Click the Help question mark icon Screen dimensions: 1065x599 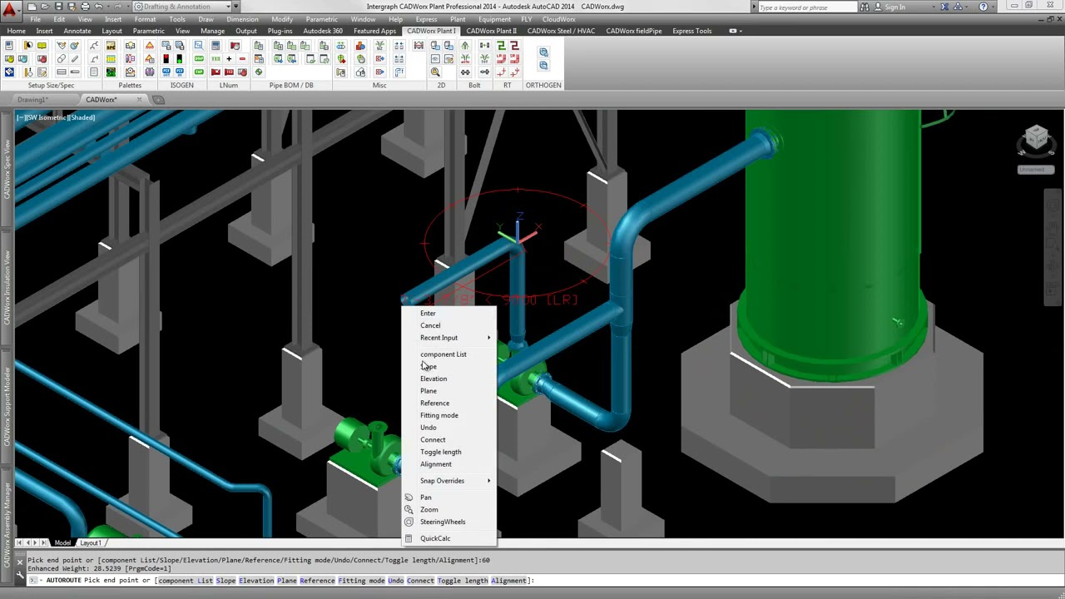tap(983, 7)
